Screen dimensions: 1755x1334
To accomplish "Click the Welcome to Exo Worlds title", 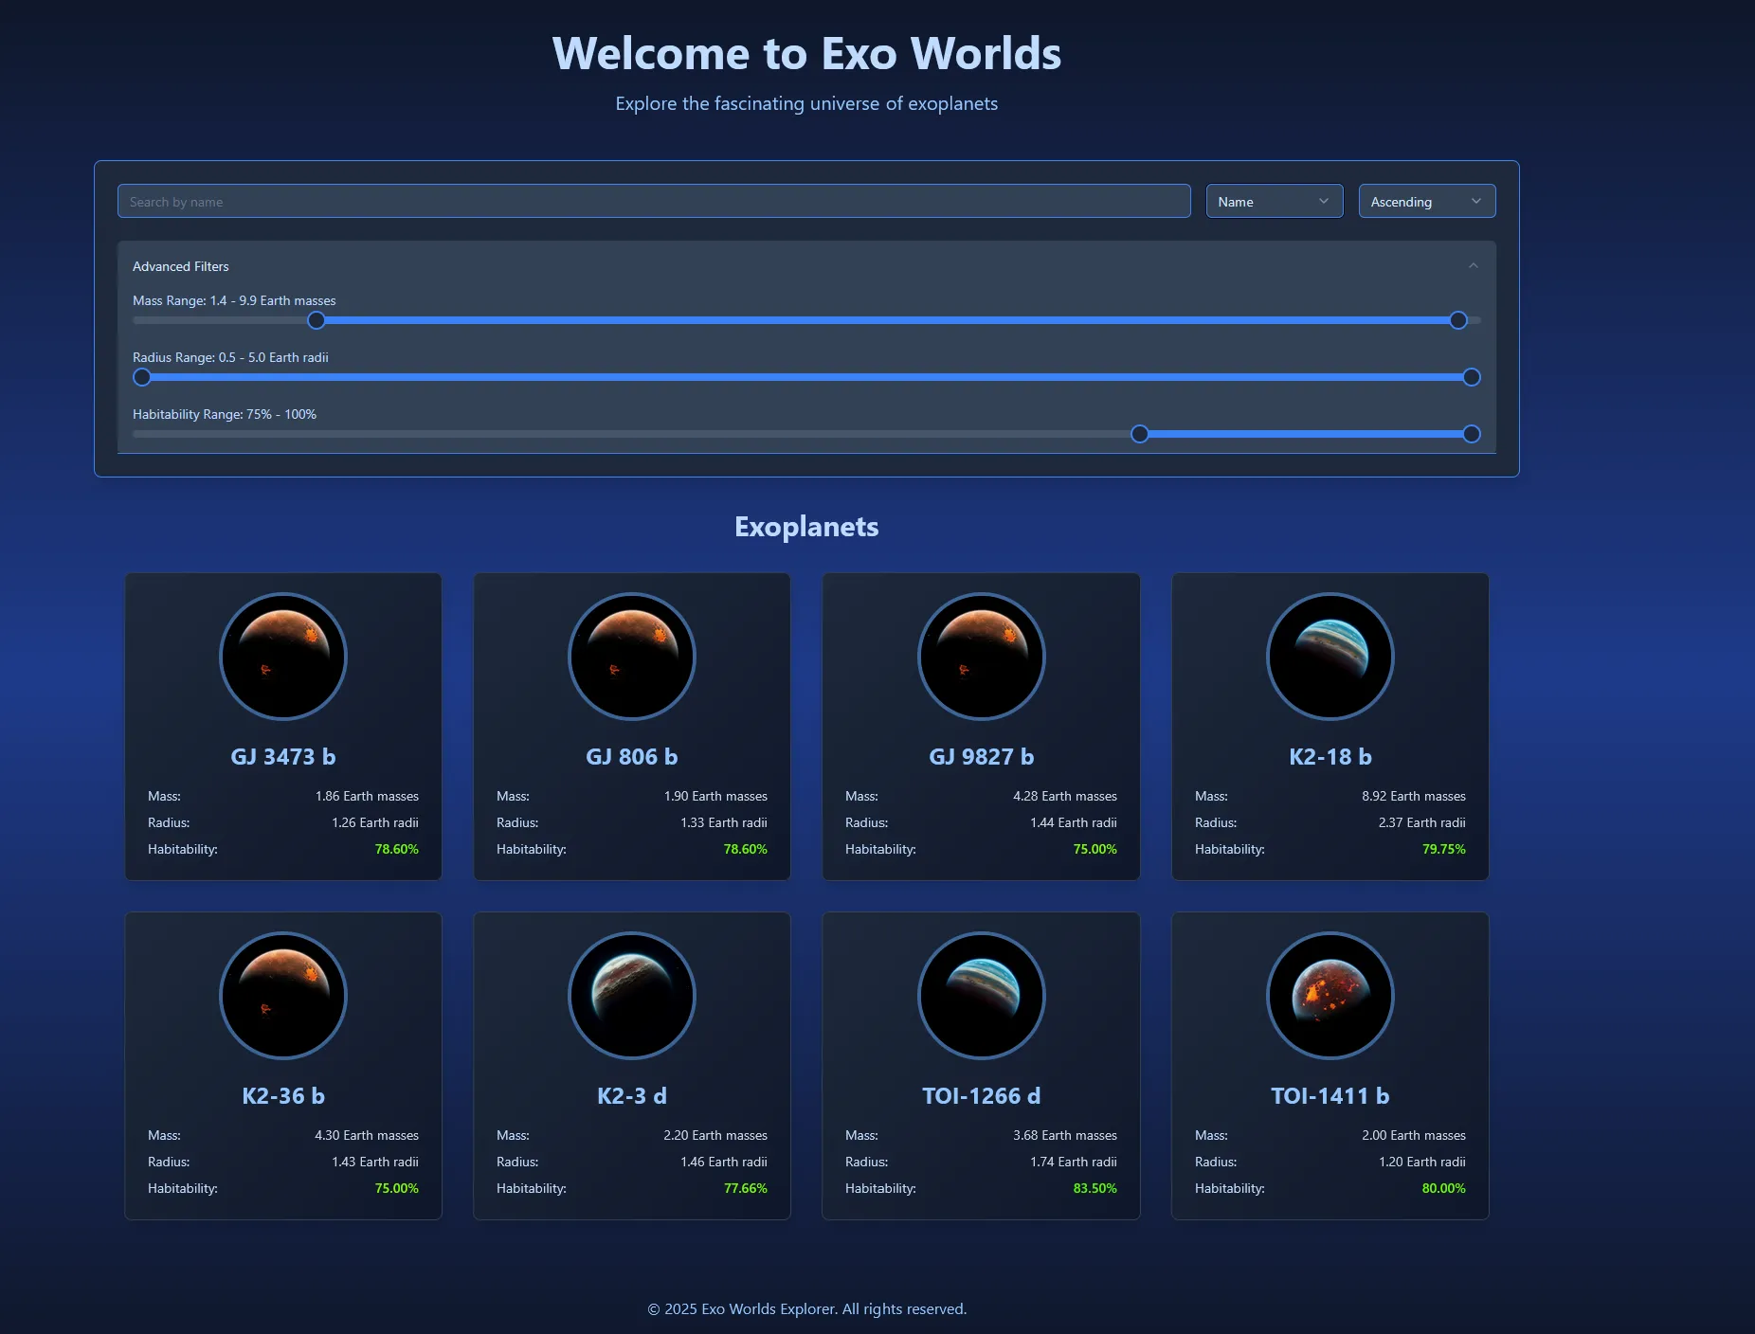I will 806,54.
